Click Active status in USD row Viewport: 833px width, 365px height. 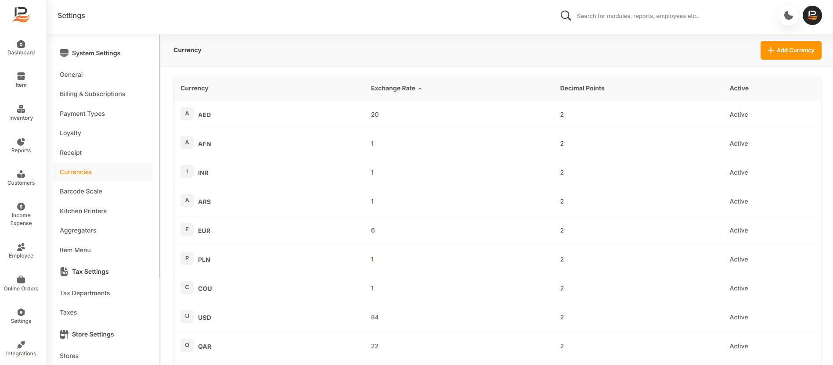[739, 317]
